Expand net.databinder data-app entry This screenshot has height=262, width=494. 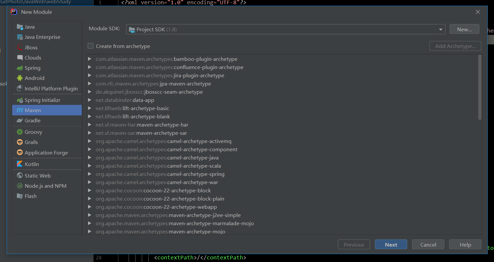coord(89,100)
